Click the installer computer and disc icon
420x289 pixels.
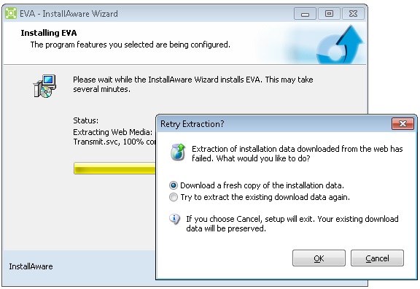[x=44, y=86]
